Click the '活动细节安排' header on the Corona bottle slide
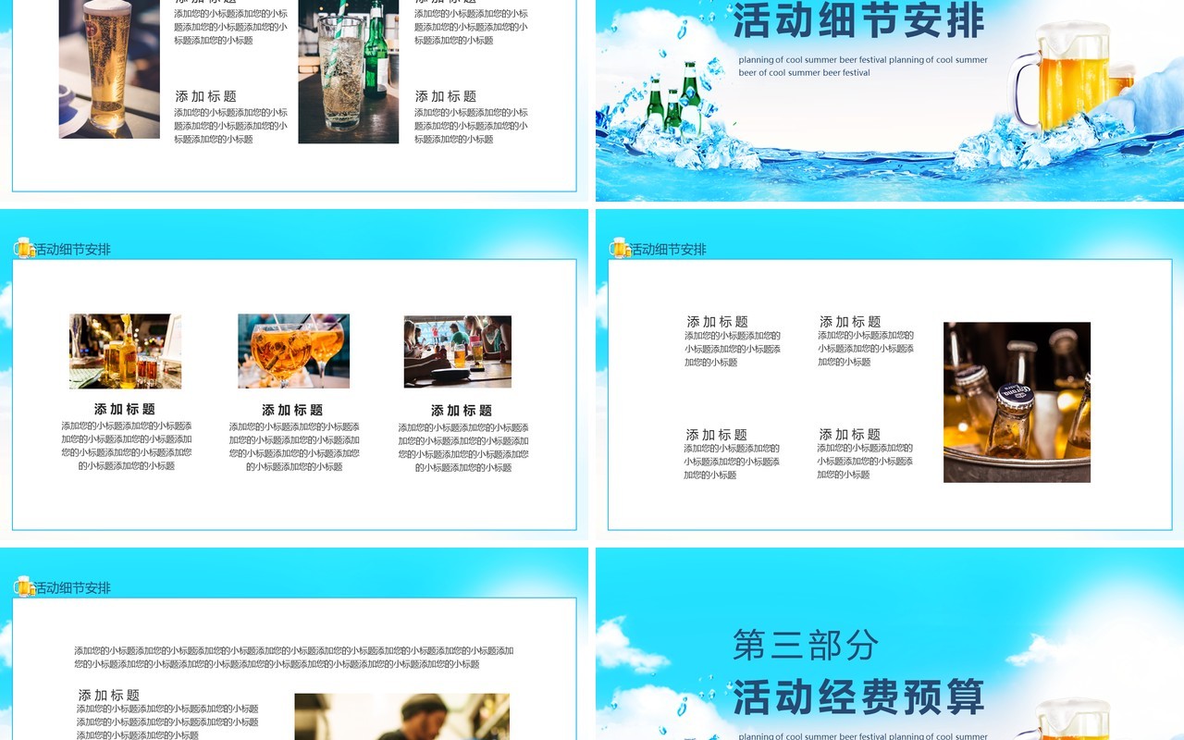Viewport: 1184px width, 740px height. click(x=669, y=250)
